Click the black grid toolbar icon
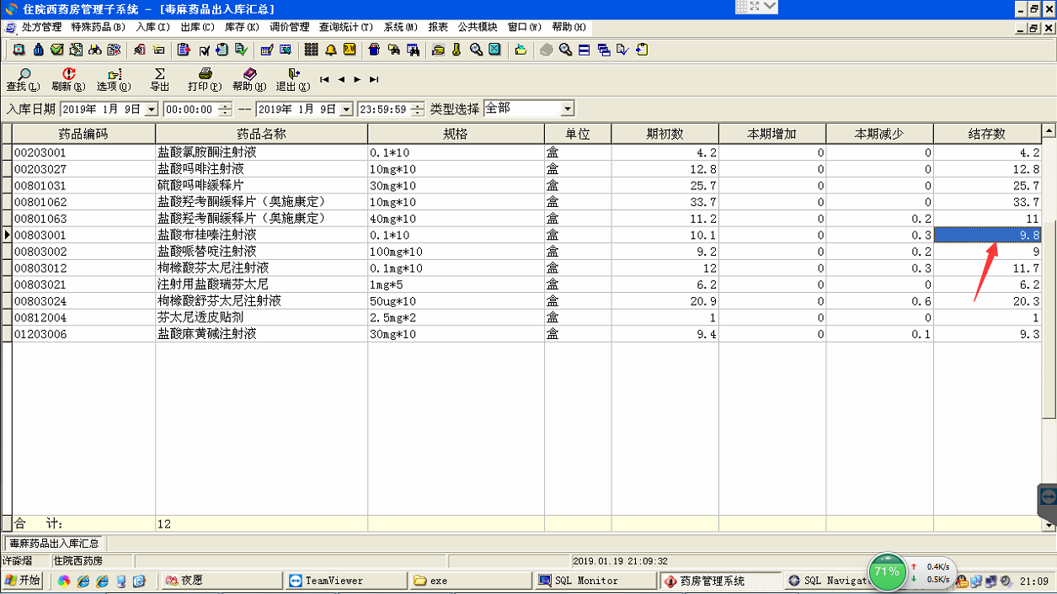This screenshot has width=1057, height=594. pyautogui.click(x=312, y=50)
